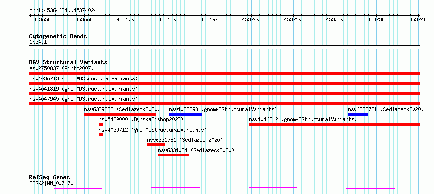Click the 45371k ruler position

293,19
